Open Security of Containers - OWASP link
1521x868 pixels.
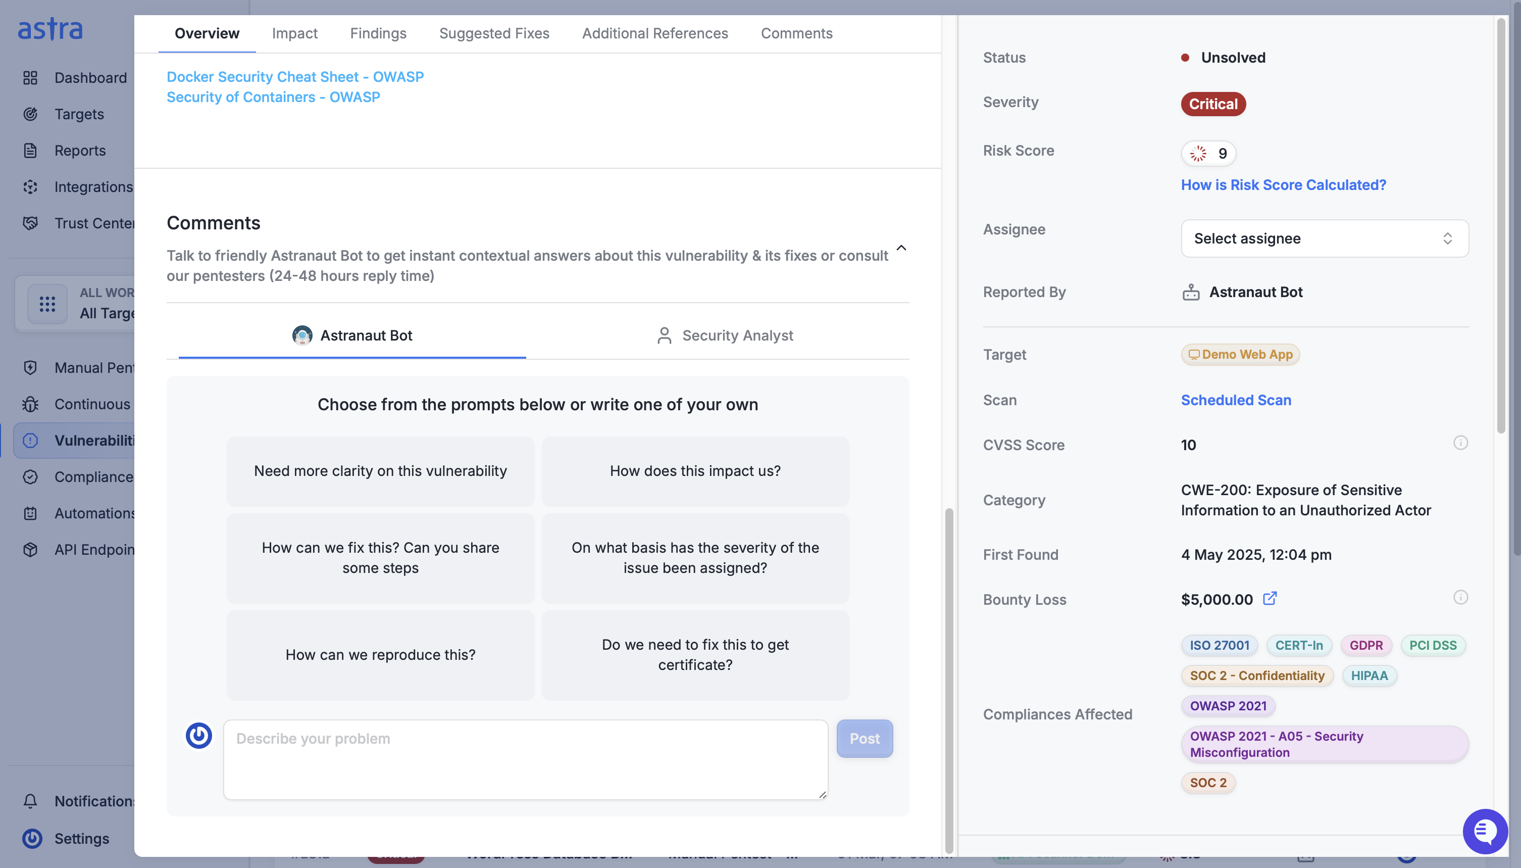[x=273, y=97]
